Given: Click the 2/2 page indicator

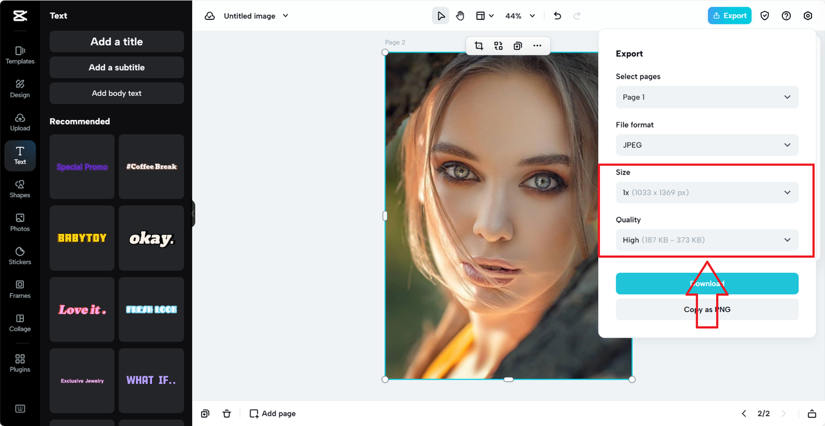Looking at the screenshot, I should click(764, 414).
